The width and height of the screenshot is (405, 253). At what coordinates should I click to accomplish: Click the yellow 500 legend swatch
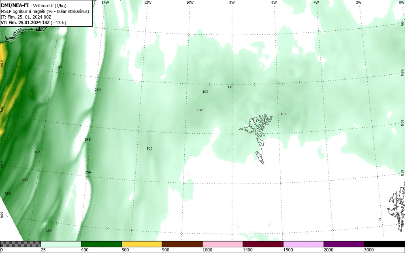click(x=142, y=244)
